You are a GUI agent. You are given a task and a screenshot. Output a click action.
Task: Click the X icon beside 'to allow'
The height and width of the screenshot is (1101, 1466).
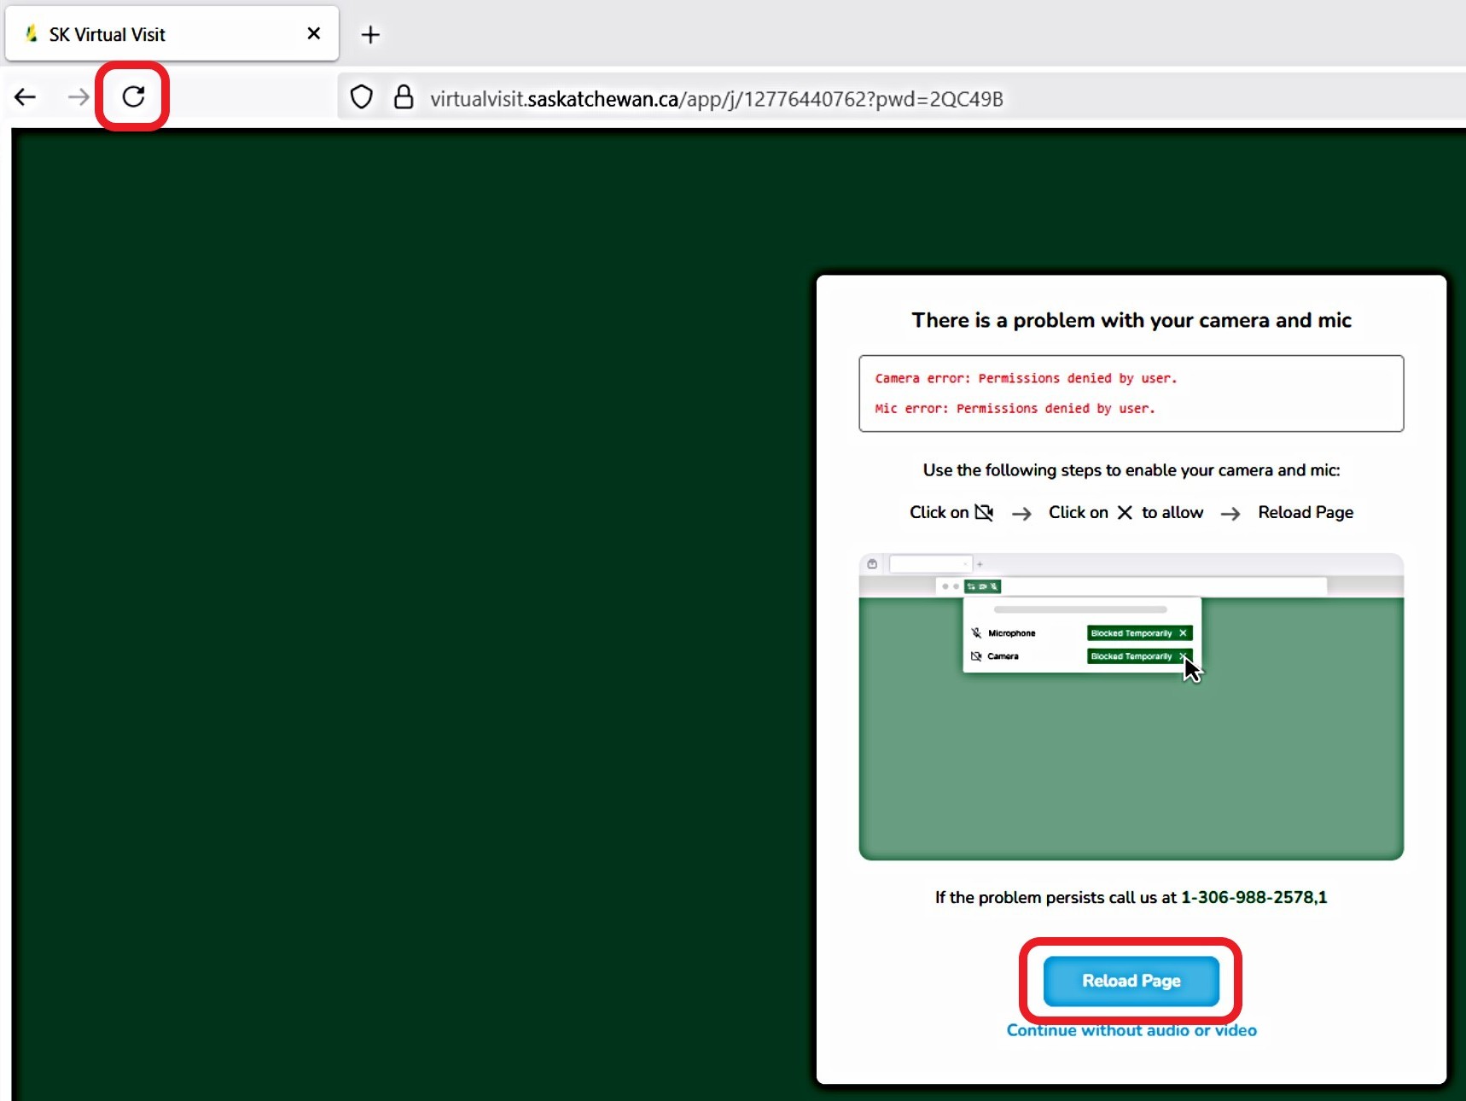click(1125, 512)
